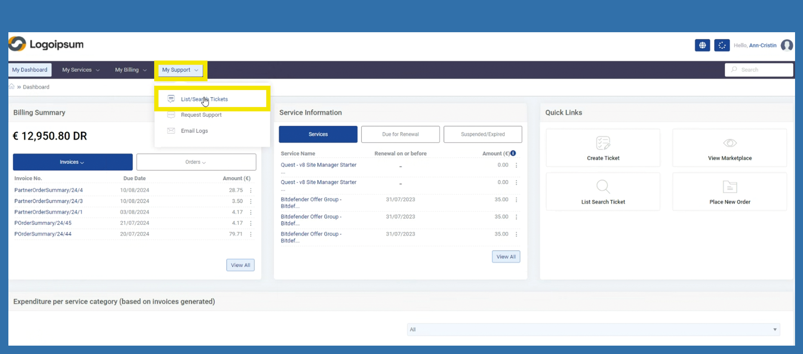Select List/Search Tickets from menu

coord(204,99)
